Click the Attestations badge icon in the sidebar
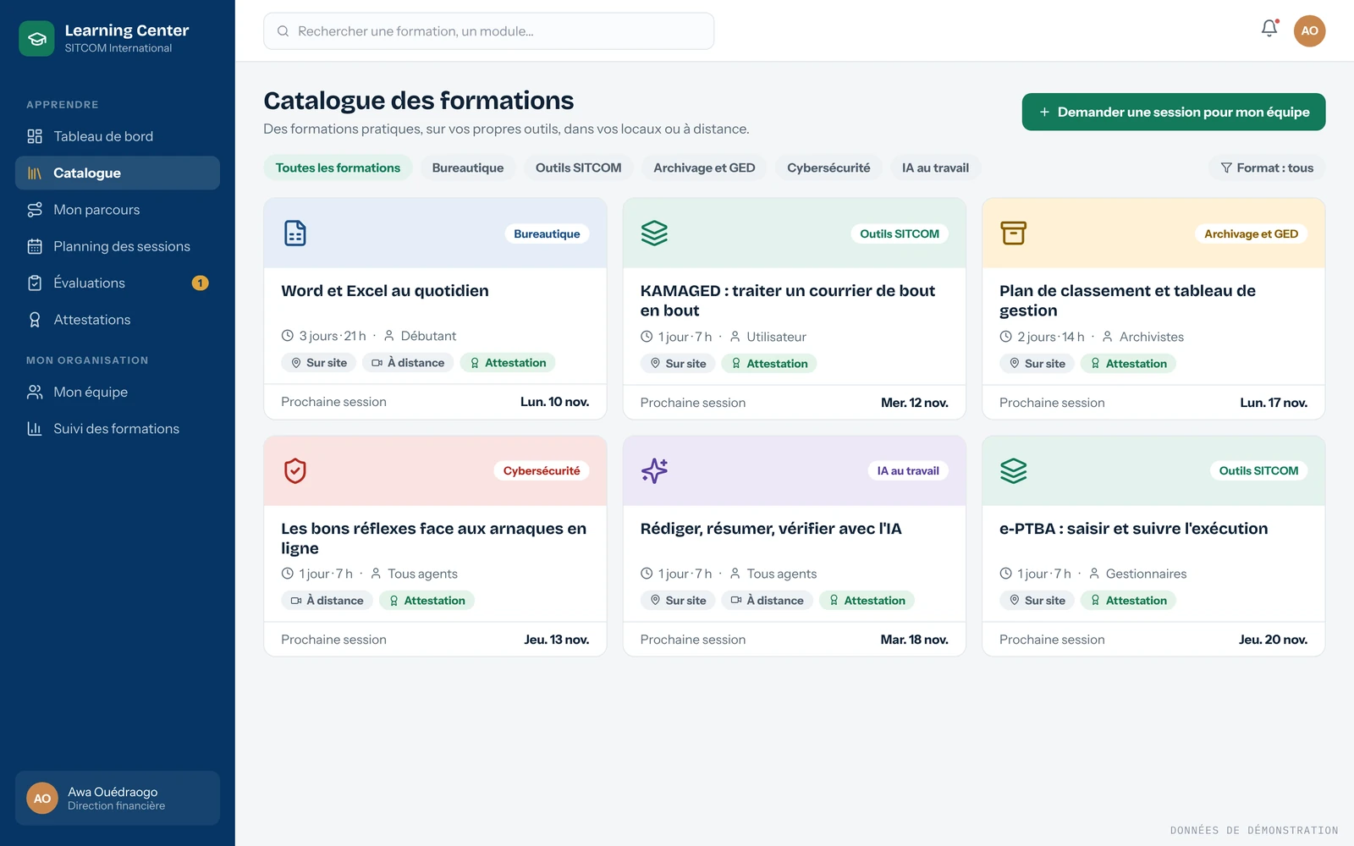Viewport: 1354px width, 846px height. click(35, 320)
